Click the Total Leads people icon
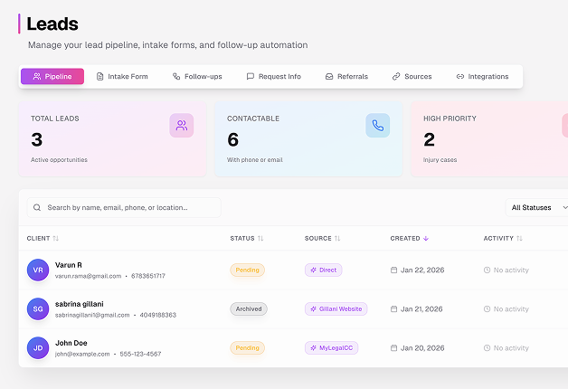This screenshot has width=568, height=389. 182,126
